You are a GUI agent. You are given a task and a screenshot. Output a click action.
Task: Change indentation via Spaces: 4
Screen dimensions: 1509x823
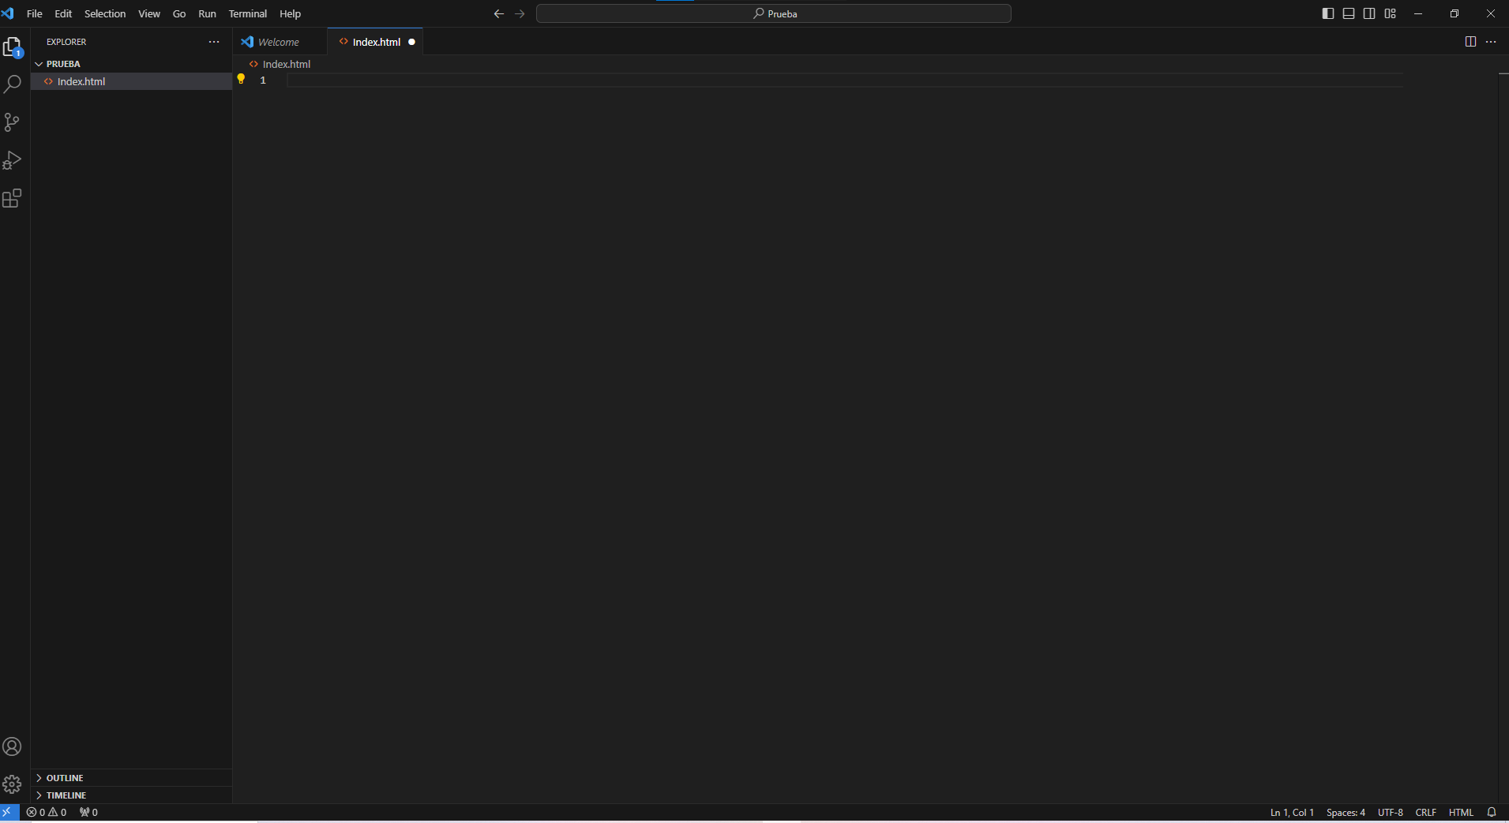pyautogui.click(x=1346, y=812)
